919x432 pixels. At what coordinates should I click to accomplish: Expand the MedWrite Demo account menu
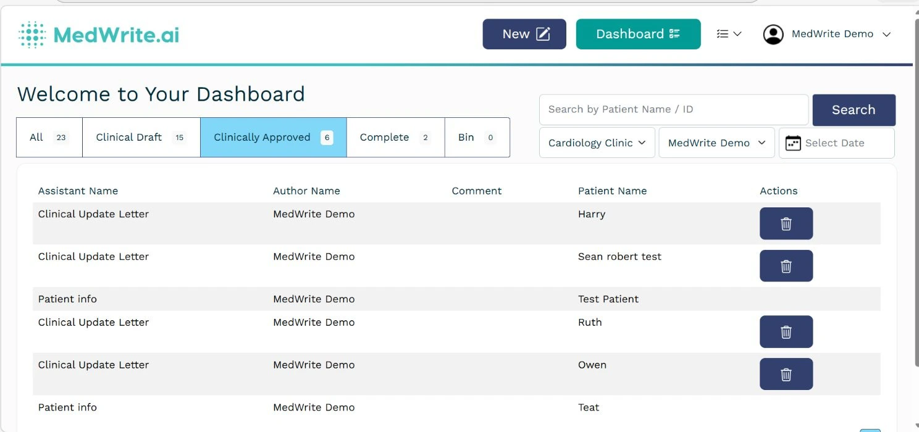[x=888, y=35]
